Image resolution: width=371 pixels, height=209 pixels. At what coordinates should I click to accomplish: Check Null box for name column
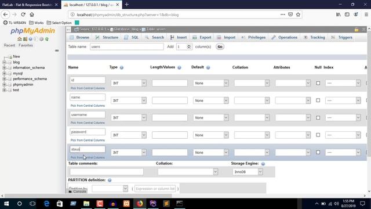coord(318,100)
